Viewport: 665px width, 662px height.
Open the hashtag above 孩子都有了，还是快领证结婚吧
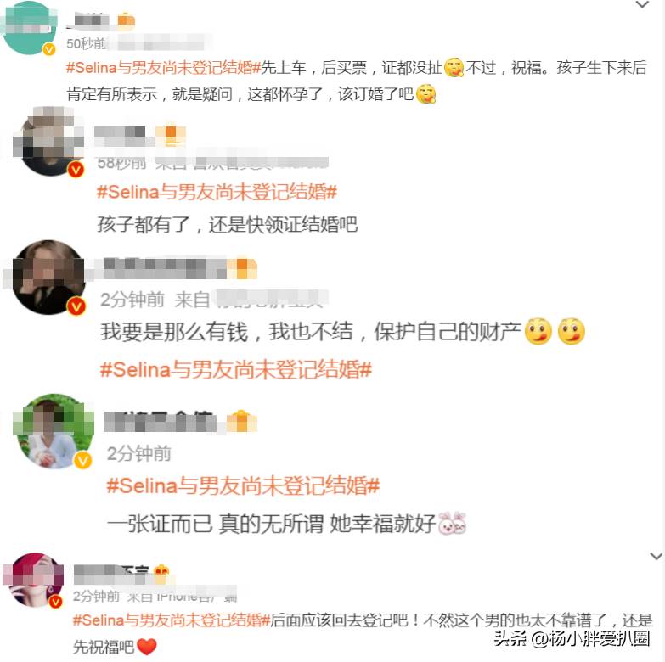pos(217,192)
